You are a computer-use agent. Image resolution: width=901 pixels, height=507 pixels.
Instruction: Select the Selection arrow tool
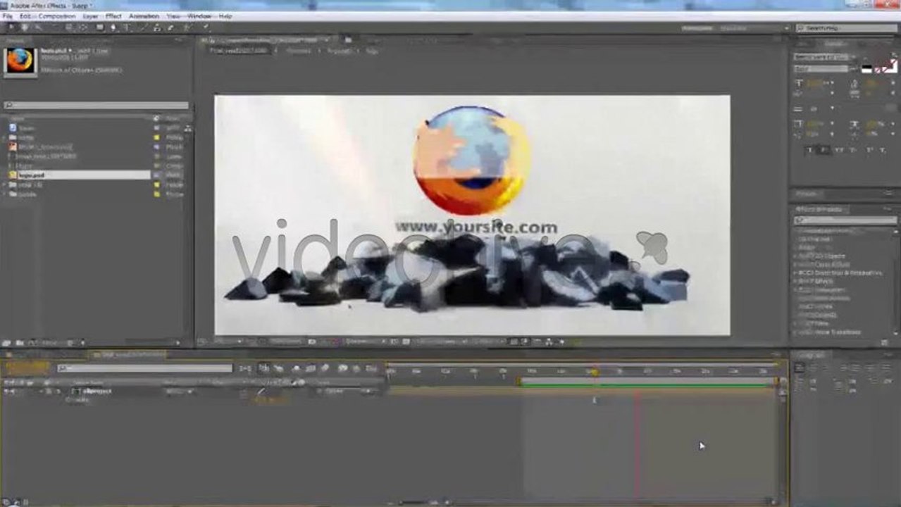11,27
